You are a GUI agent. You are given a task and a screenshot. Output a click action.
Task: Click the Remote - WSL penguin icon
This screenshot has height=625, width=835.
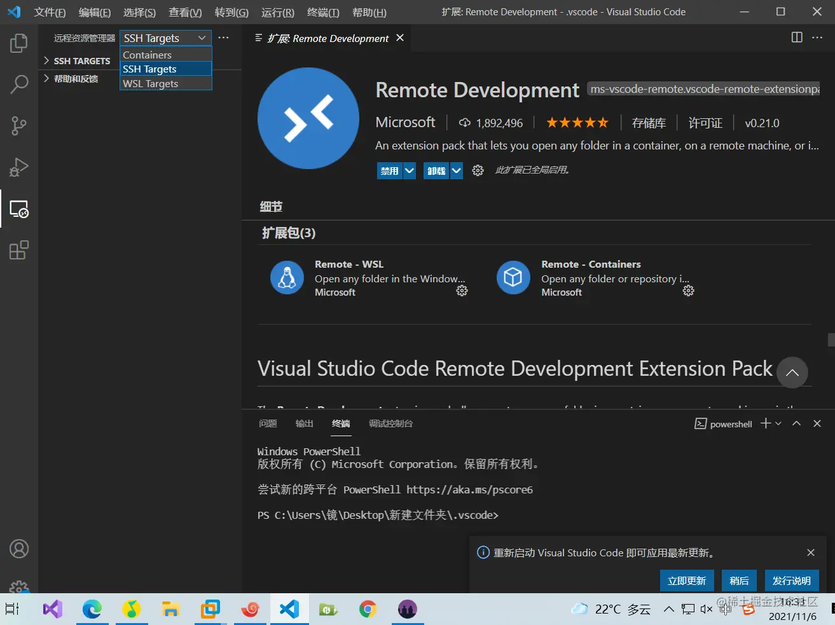pyautogui.click(x=287, y=278)
